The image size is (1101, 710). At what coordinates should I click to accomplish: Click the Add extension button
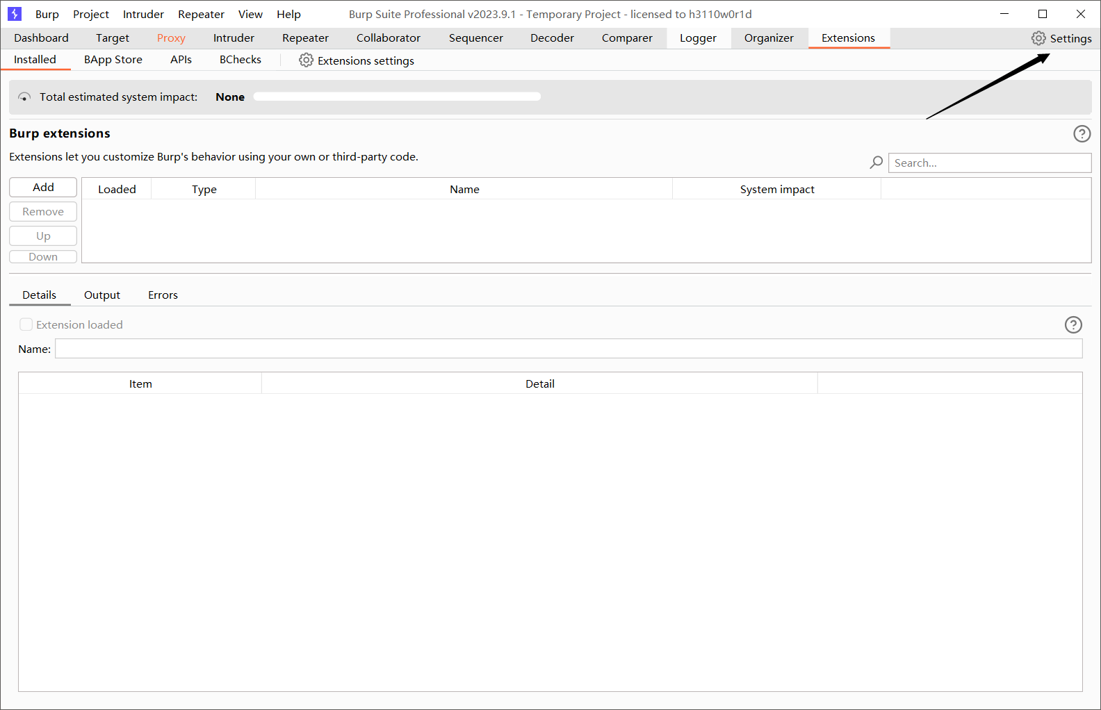(43, 188)
